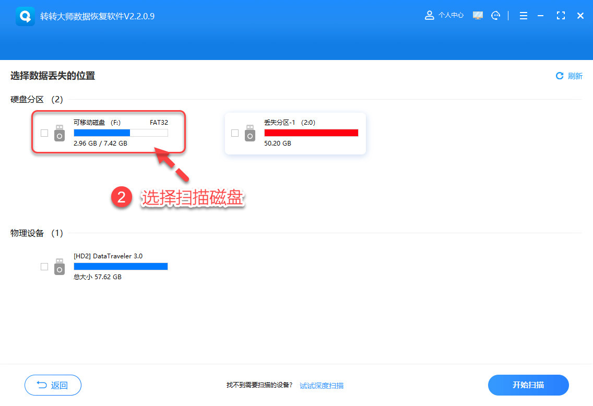
Task: Enable the 丢失分区-1 checkbox
Action: click(235, 133)
